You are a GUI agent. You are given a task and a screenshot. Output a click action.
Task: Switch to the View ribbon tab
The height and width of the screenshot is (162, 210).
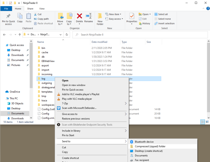(42, 9)
